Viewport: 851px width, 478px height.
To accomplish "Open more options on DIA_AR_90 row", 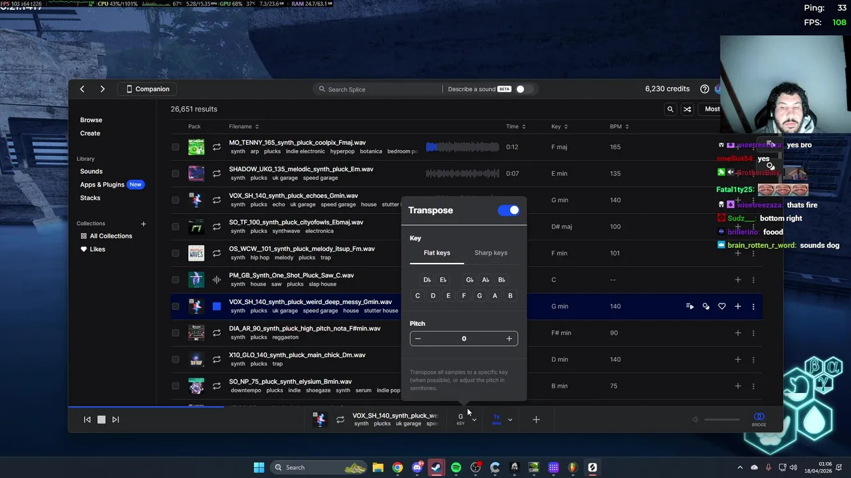I will pos(753,333).
